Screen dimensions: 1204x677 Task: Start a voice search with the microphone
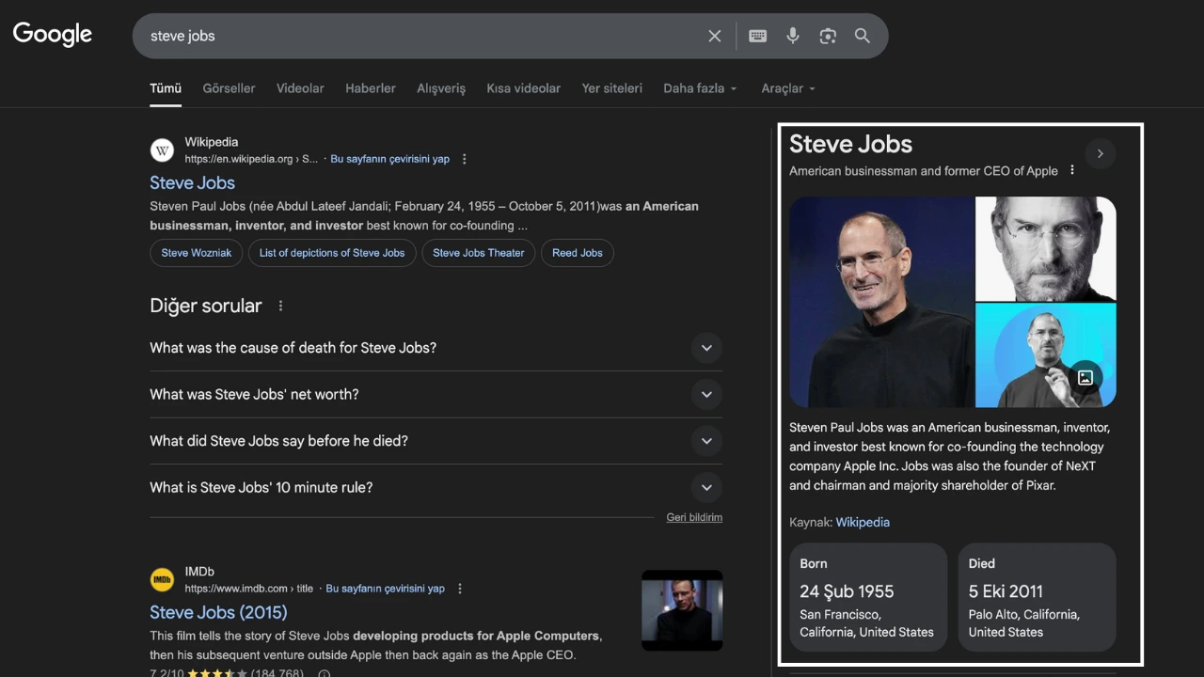[x=792, y=36]
